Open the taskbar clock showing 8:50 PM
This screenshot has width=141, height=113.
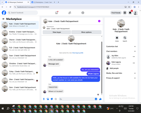pos(131,108)
